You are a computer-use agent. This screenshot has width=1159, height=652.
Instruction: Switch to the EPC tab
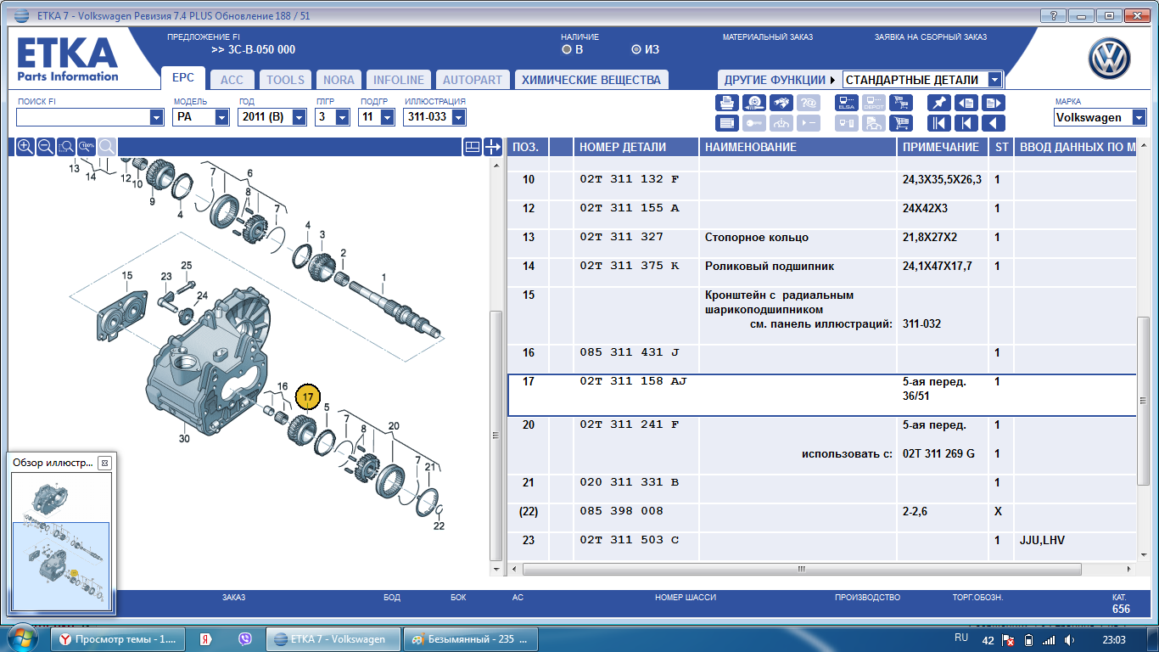click(183, 78)
